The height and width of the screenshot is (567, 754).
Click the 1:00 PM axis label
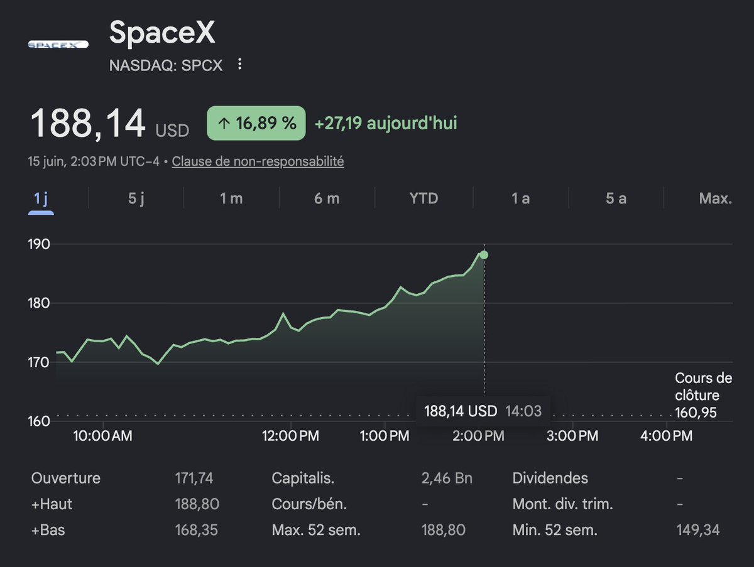385,436
